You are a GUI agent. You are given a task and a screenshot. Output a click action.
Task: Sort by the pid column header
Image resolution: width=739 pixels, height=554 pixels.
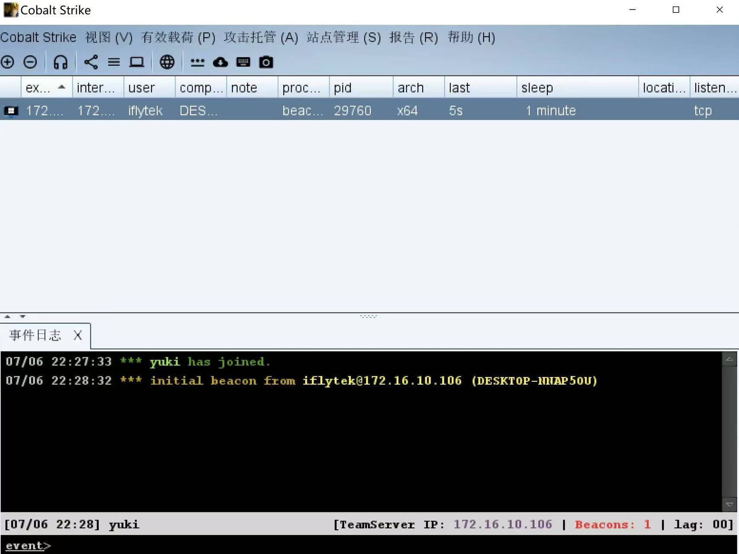361,88
